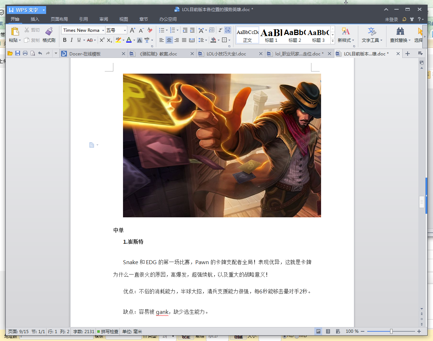
Task: Undo the last action
Action: coord(40,54)
